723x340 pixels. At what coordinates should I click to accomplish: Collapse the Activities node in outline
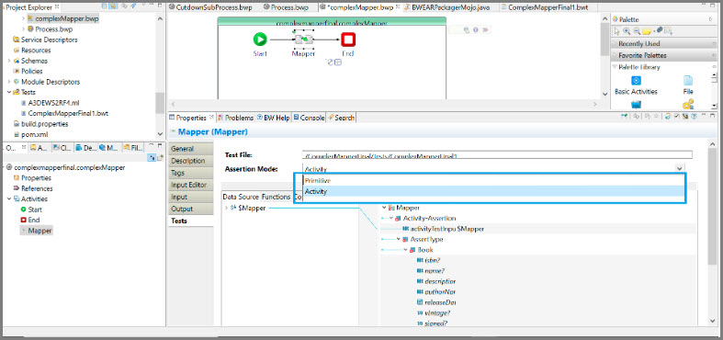tap(9, 198)
